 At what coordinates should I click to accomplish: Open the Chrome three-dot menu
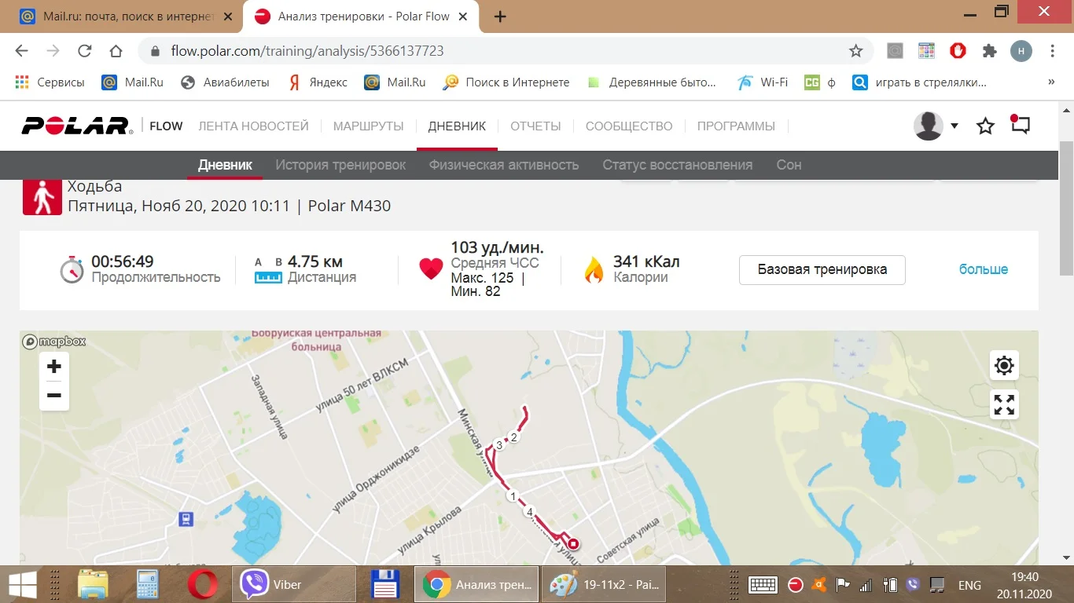1053,51
